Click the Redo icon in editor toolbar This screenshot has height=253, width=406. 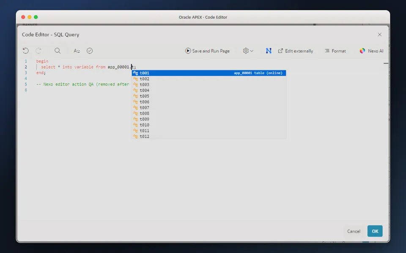[x=38, y=51]
